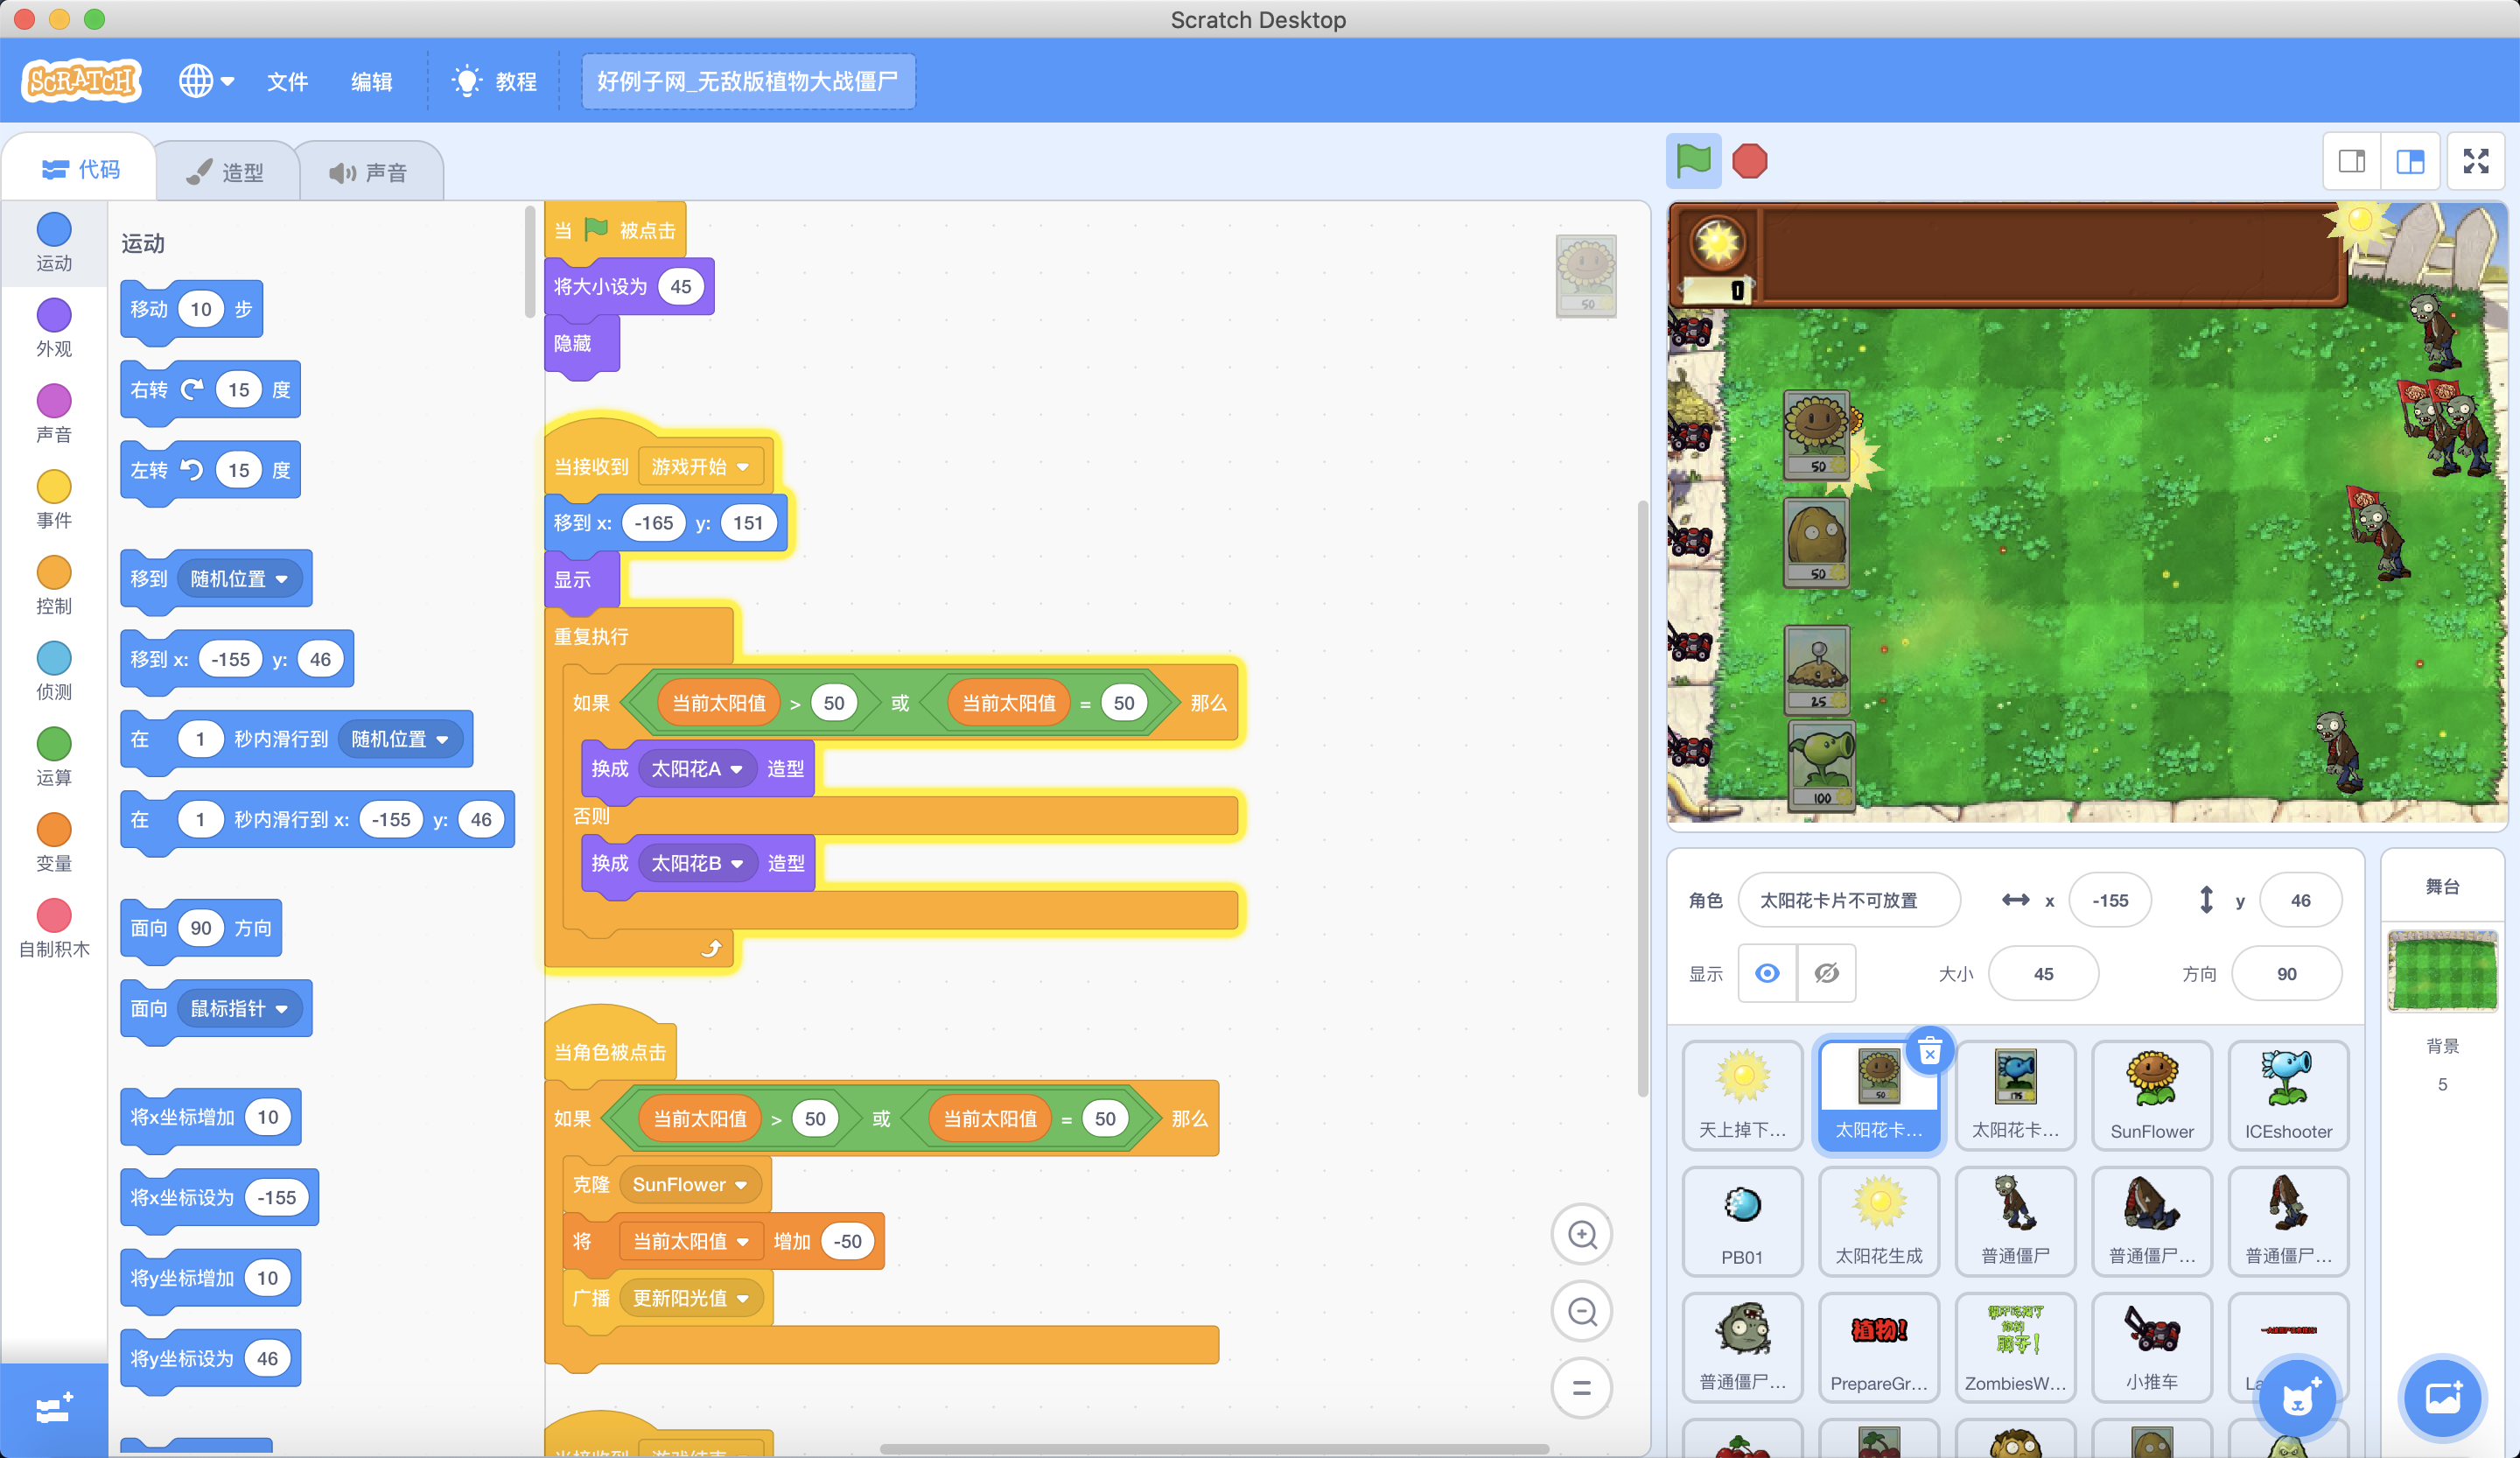Open the add extension button

pyautogui.click(x=53, y=1408)
